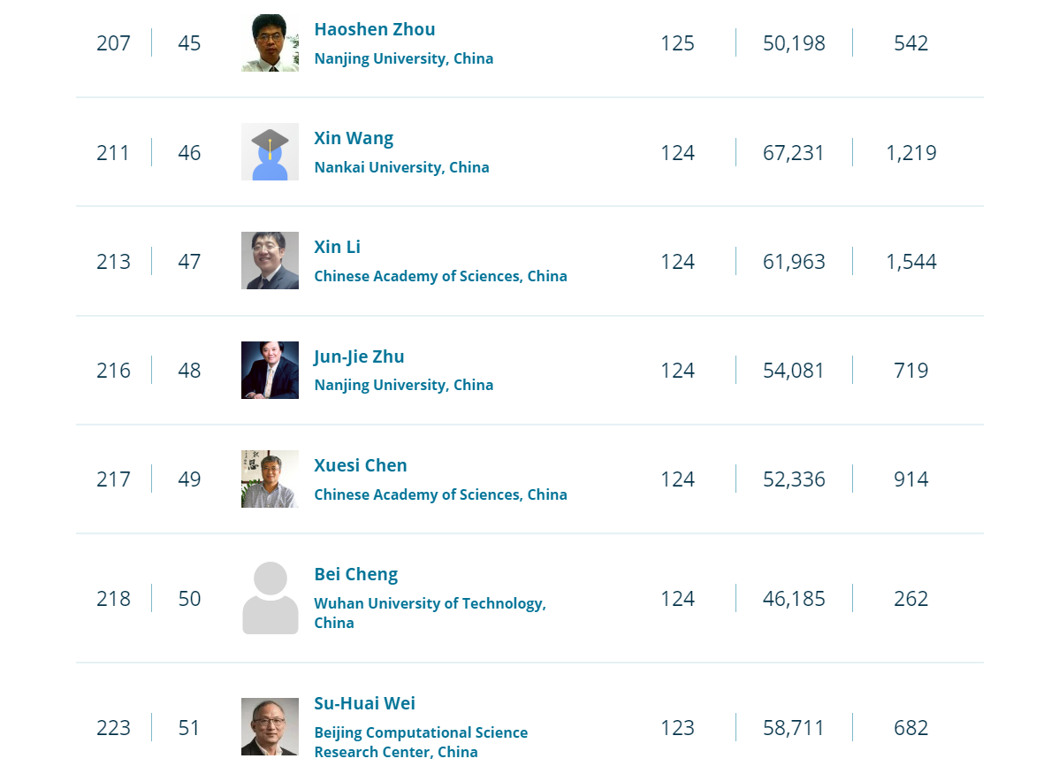Image resolution: width=1059 pixels, height=774 pixels.
Task: Click Nanjing University link under Haoshen Zhou
Action: pyautogui.click(x=403, y=58)
